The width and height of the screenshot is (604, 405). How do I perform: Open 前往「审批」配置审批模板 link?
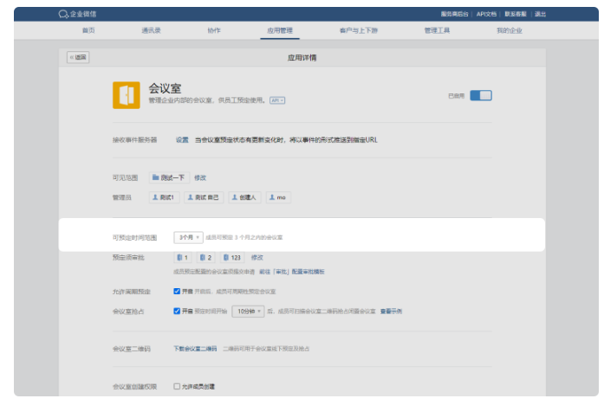click(291, 272)
